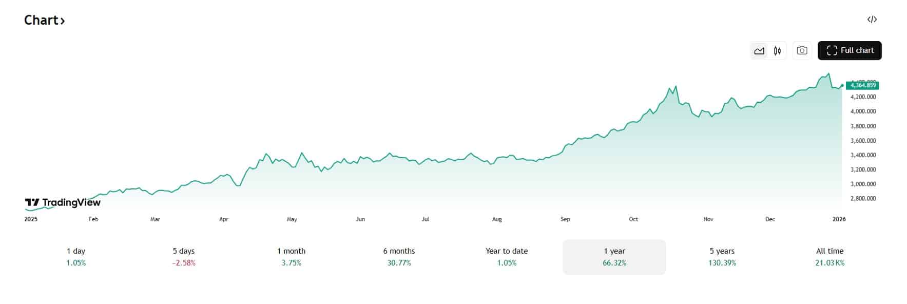The image size is (907, 304).
Task: Switch chart to area line style
Action: pos(759,50)
